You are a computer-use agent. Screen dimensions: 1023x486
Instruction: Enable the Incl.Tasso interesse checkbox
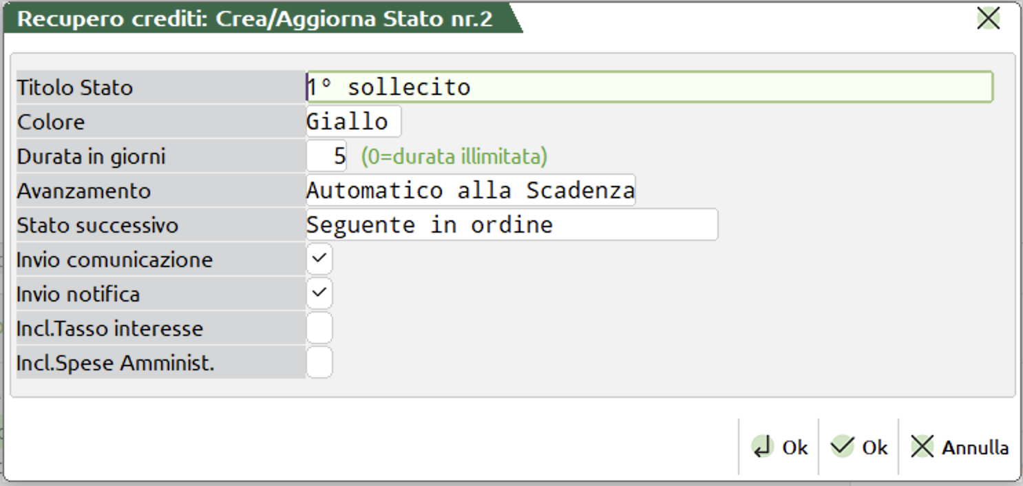pos(319,328)
